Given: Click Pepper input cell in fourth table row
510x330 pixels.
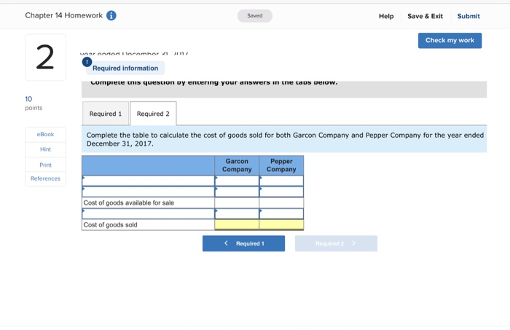Looking at the screenshot, I should tap(281, 213).
